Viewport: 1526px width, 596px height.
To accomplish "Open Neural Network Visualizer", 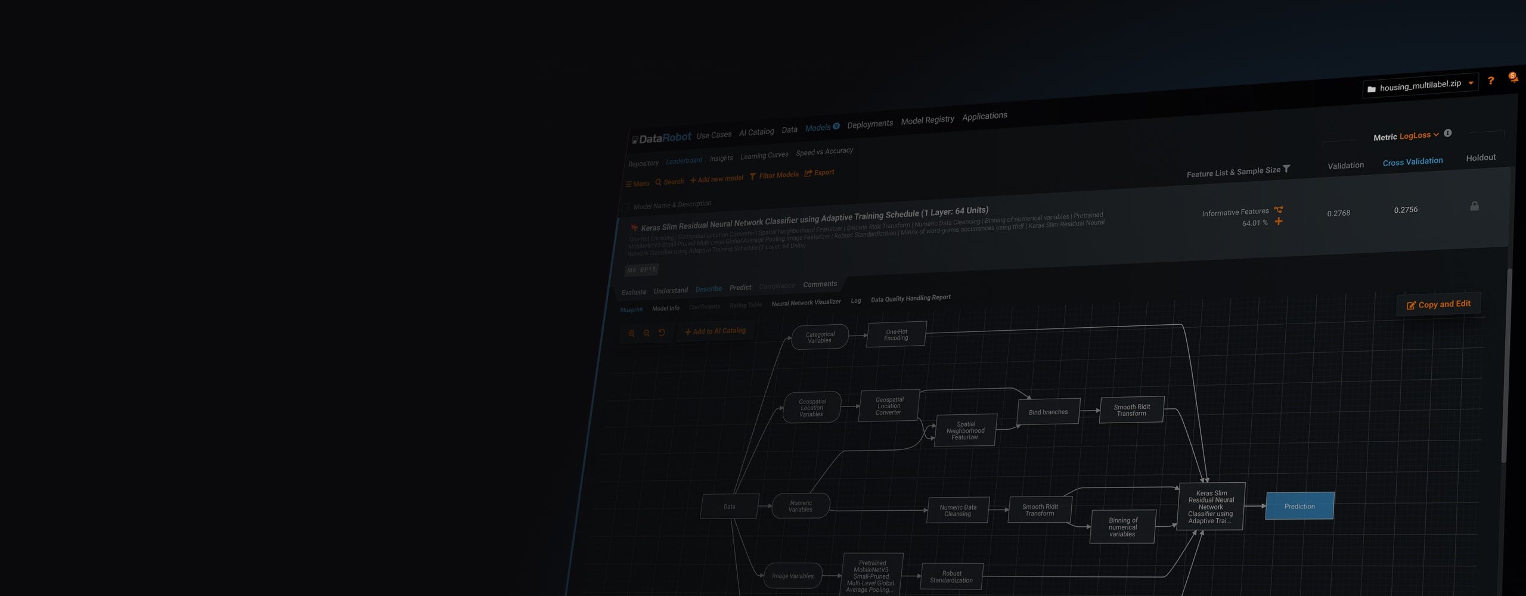I will pyautogui.click(x=806, y=303).
